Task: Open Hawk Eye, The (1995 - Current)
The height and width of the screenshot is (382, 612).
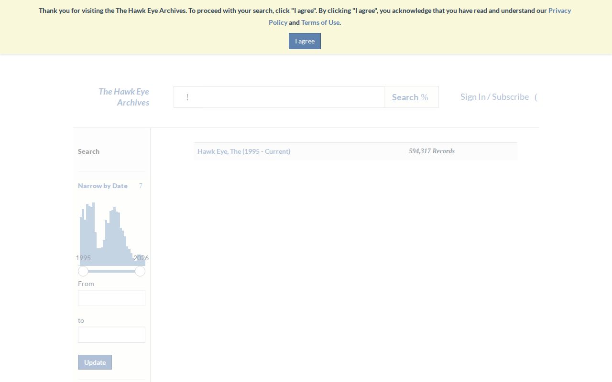Action: [244, 151]
